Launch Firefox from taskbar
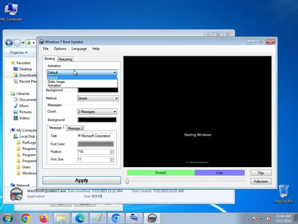 coord(44,218)
